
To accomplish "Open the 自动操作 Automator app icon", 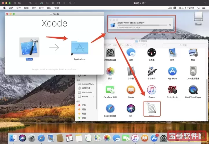I will click(152, 71).
